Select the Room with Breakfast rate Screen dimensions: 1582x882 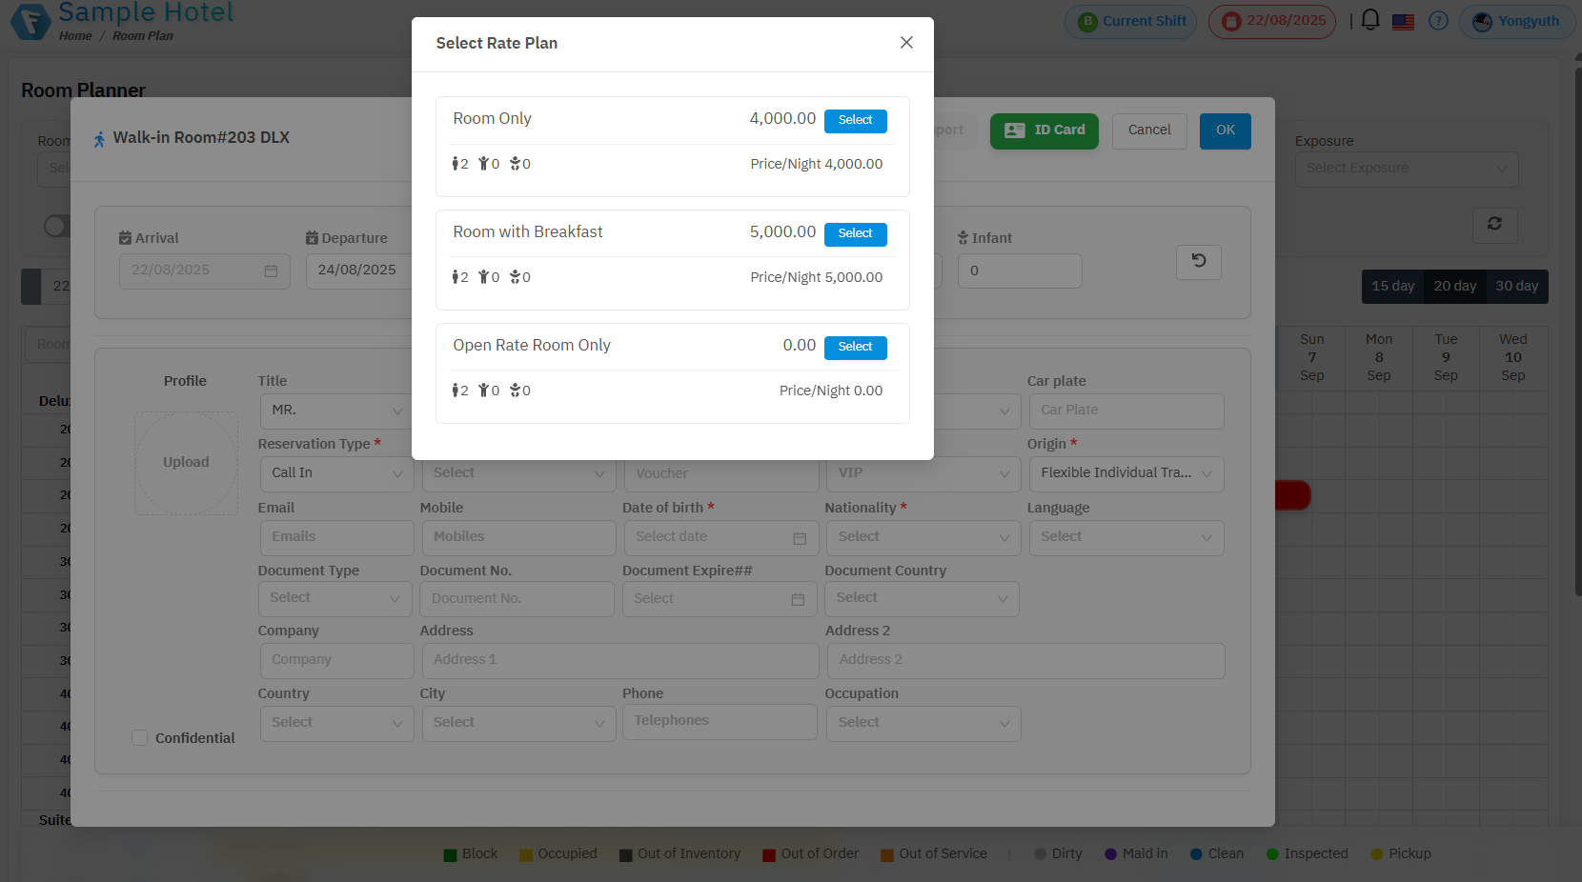[855, 234]
